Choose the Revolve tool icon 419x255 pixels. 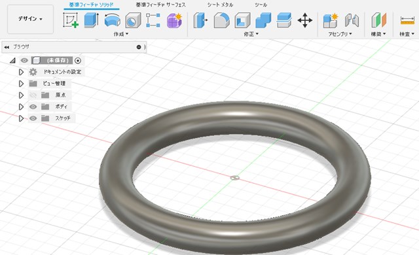coord(112,20)
